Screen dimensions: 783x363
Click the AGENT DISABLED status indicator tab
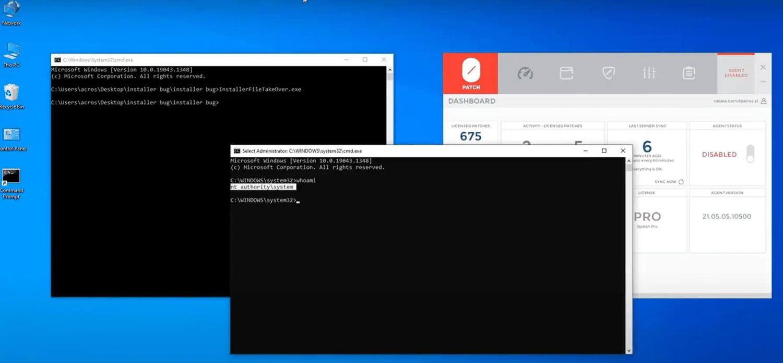(736, 73)
